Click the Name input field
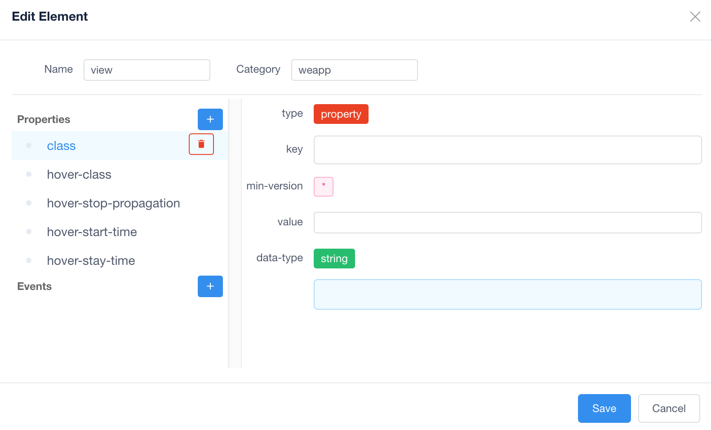The width and height of the screenshot is (711, 430). (147, 70)
